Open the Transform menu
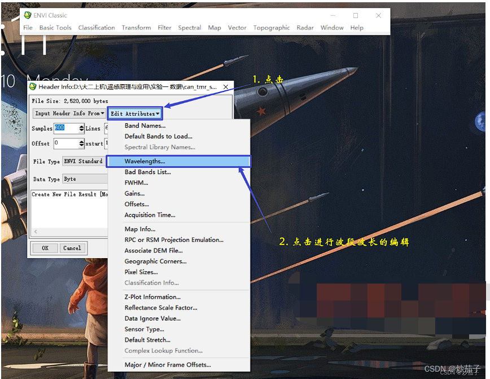 point(136,28)
